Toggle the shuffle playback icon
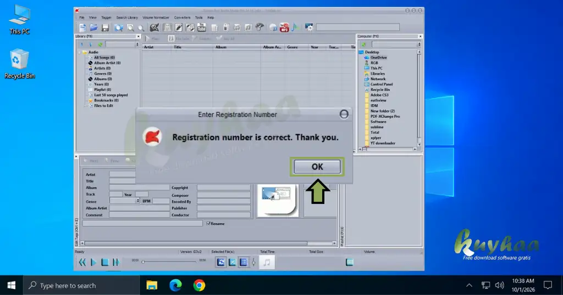 [233, 263]
